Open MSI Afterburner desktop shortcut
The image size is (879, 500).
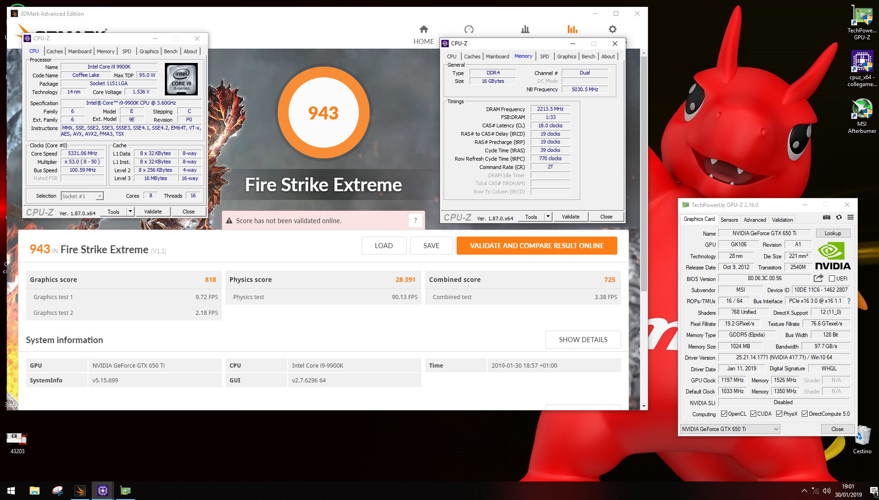[x=862, y=116]
